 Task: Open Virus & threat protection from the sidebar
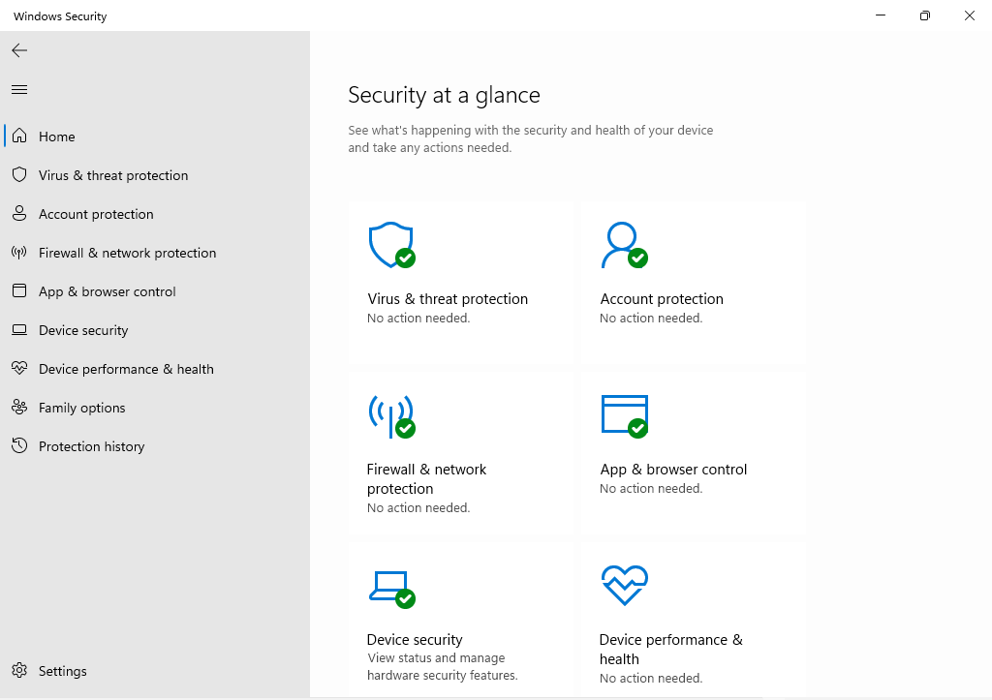point(112,175)
